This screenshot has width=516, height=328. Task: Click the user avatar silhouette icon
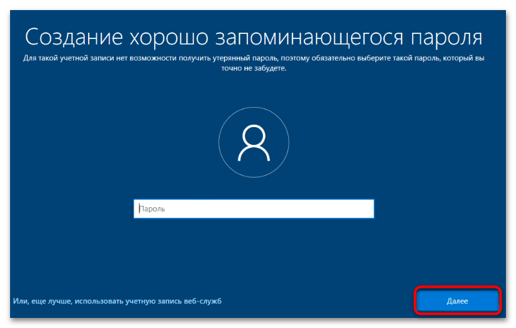click(254, 144)
